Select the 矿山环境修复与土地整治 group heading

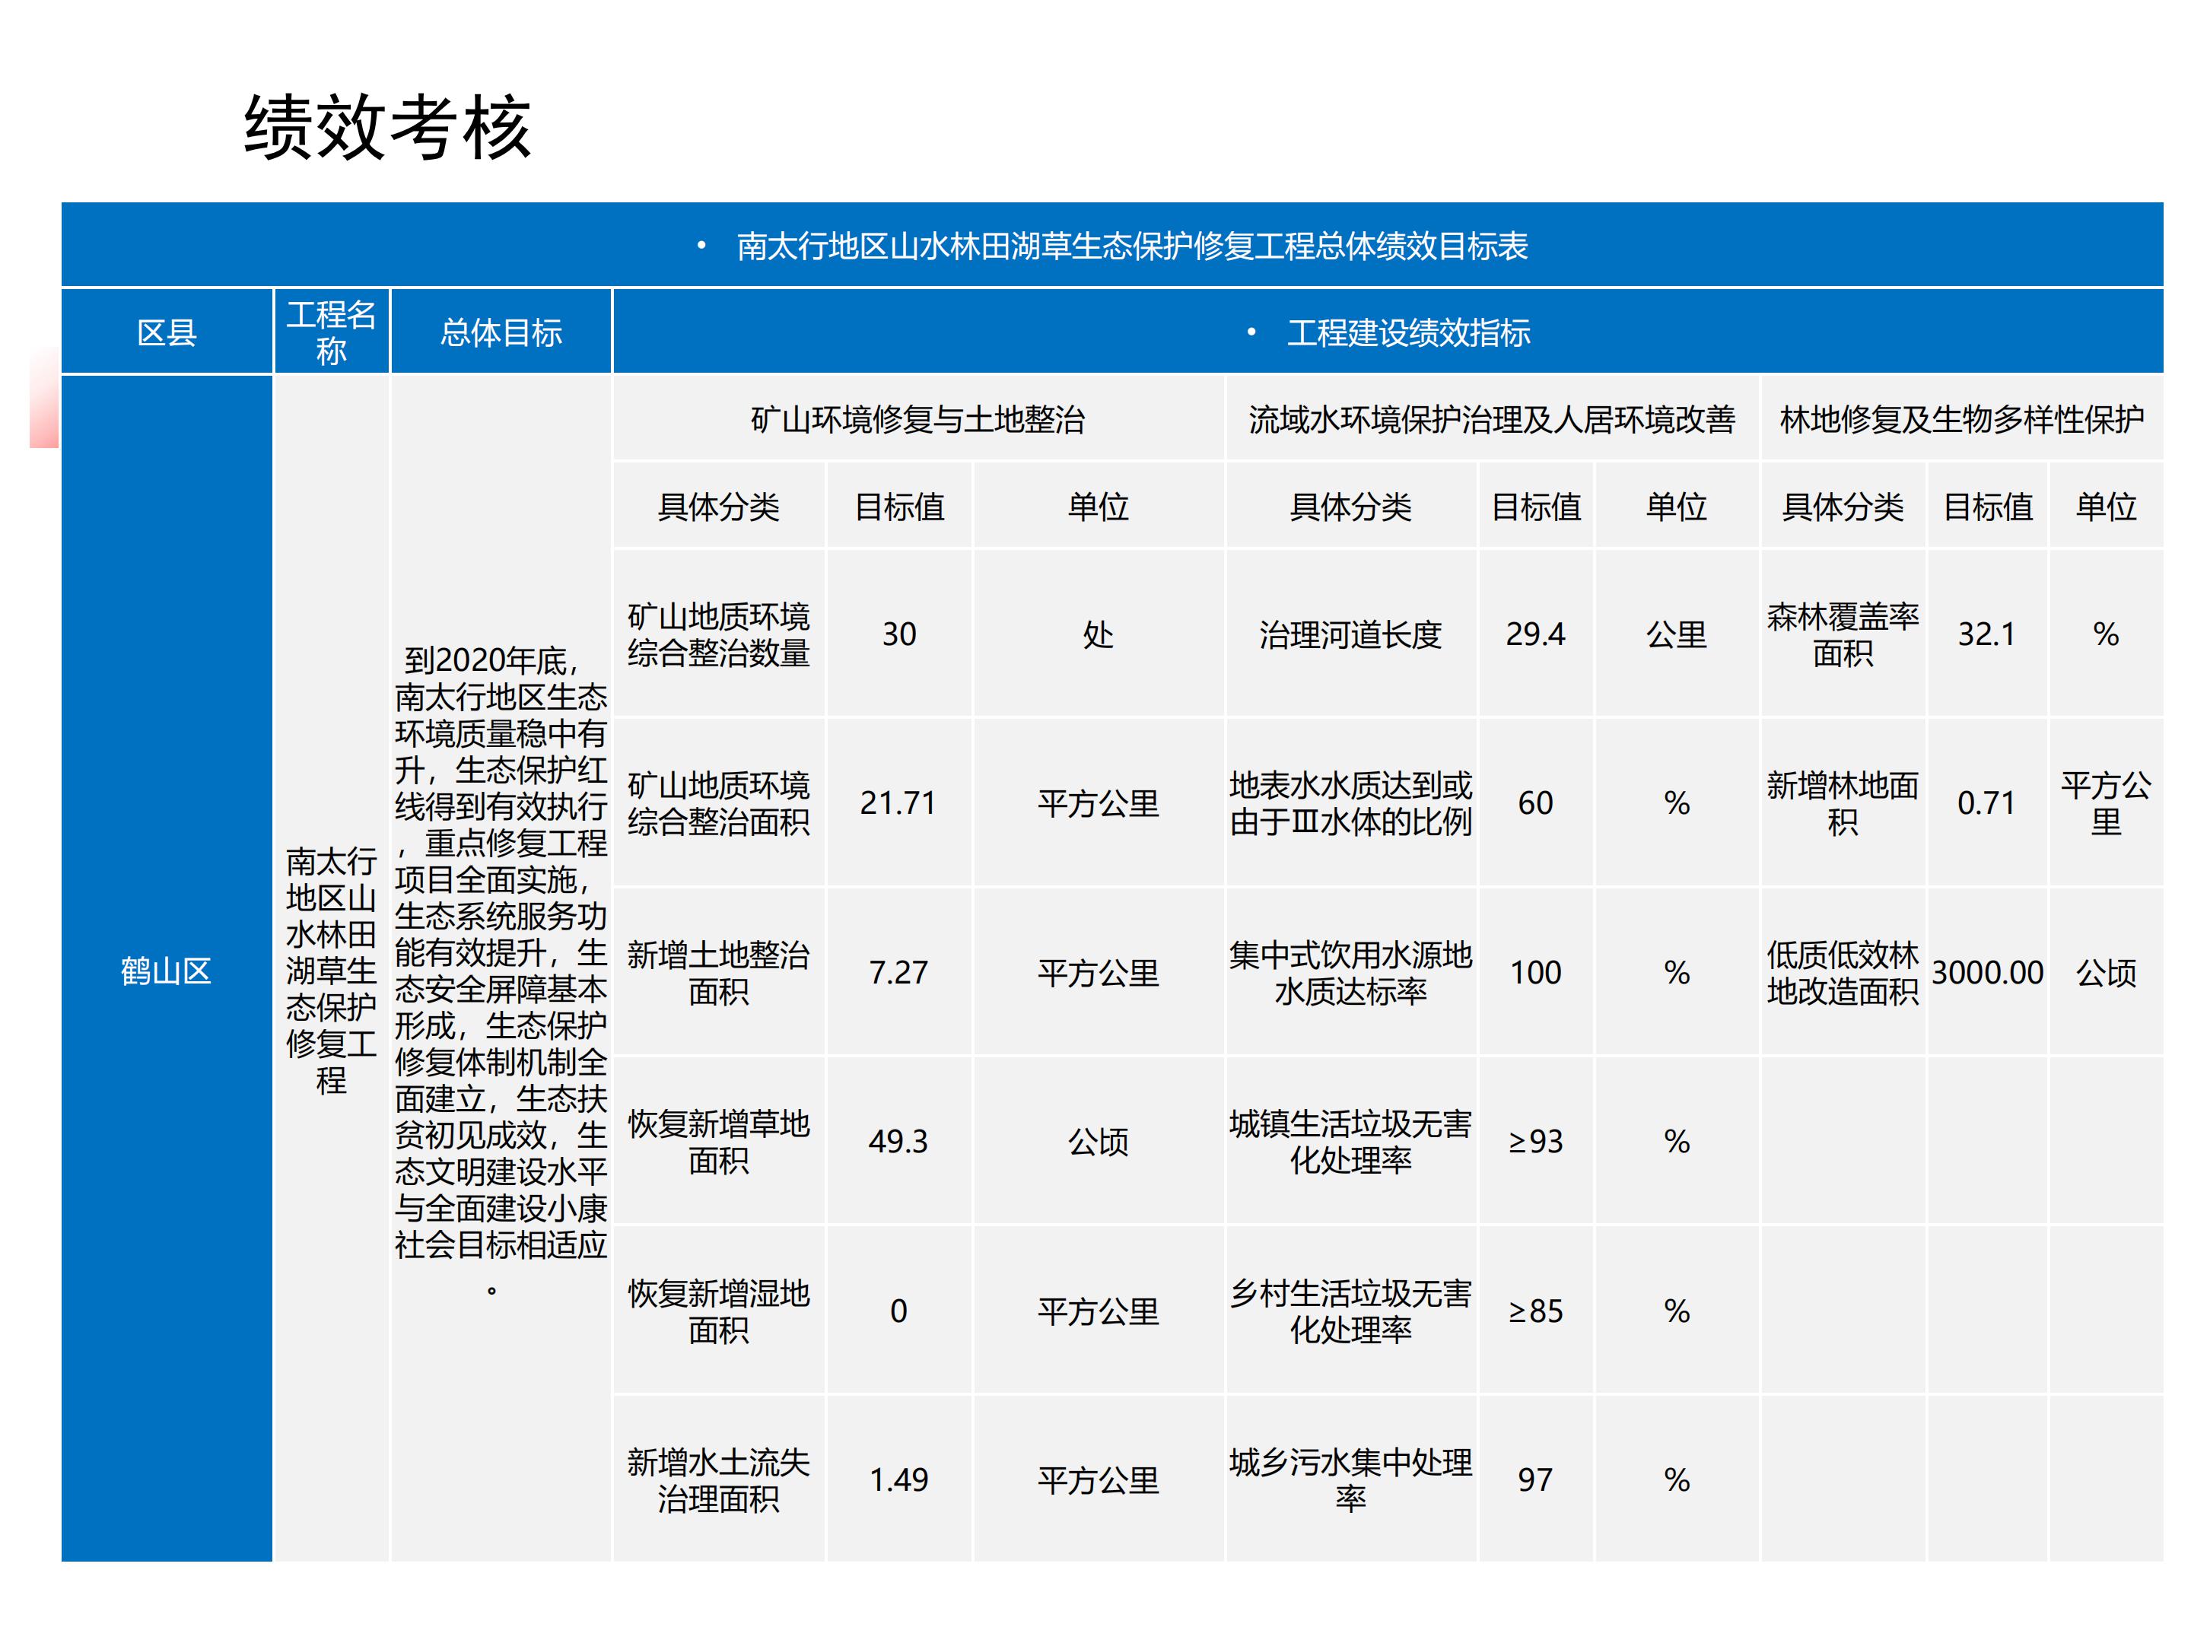click(x=918, y=420)
